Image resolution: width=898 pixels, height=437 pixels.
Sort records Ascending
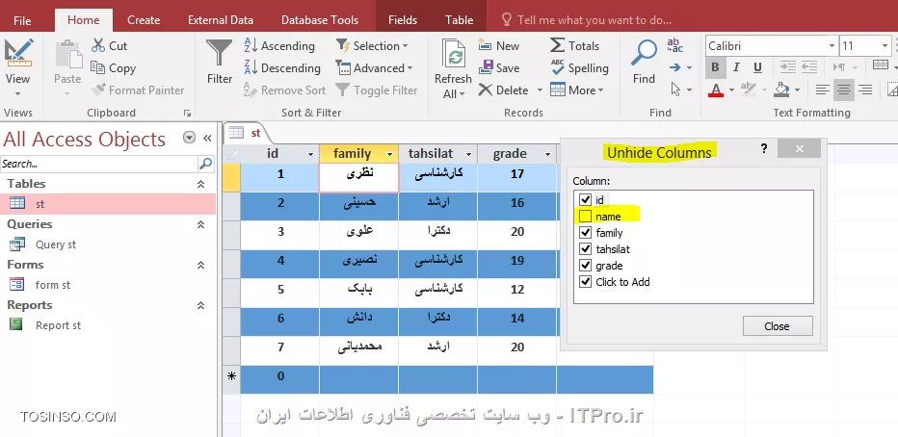pos(279,46)
